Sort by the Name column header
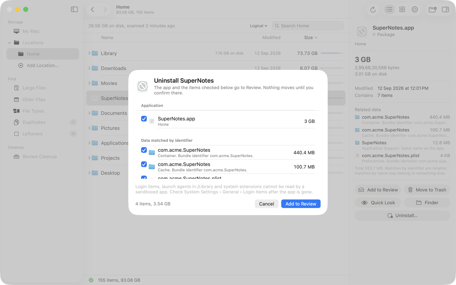 (107, 37)
